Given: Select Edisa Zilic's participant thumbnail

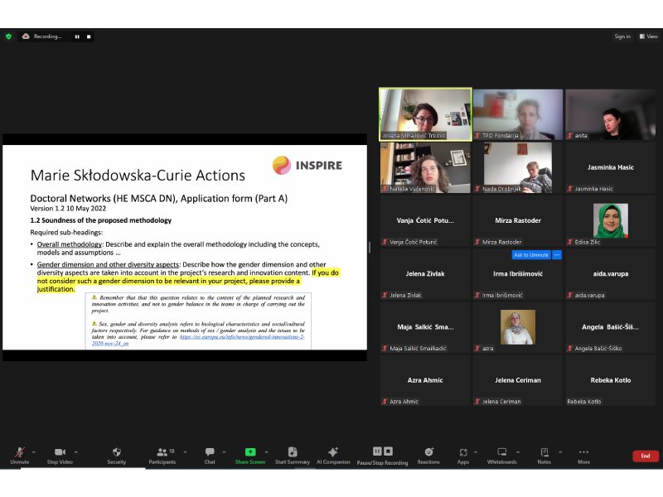Looking at the screenshot, I should pos(610,222).
